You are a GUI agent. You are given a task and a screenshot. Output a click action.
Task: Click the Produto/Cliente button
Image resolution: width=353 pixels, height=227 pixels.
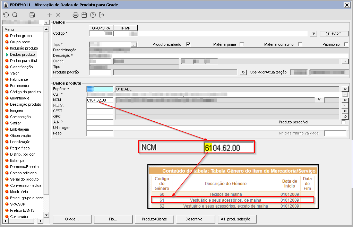[x=154, y=219]
